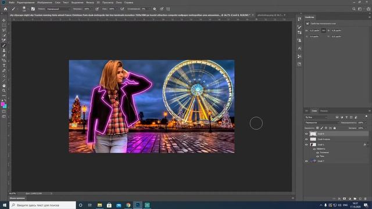
Task: Open the brush flow value dropdown
Action: click(116, 9)
